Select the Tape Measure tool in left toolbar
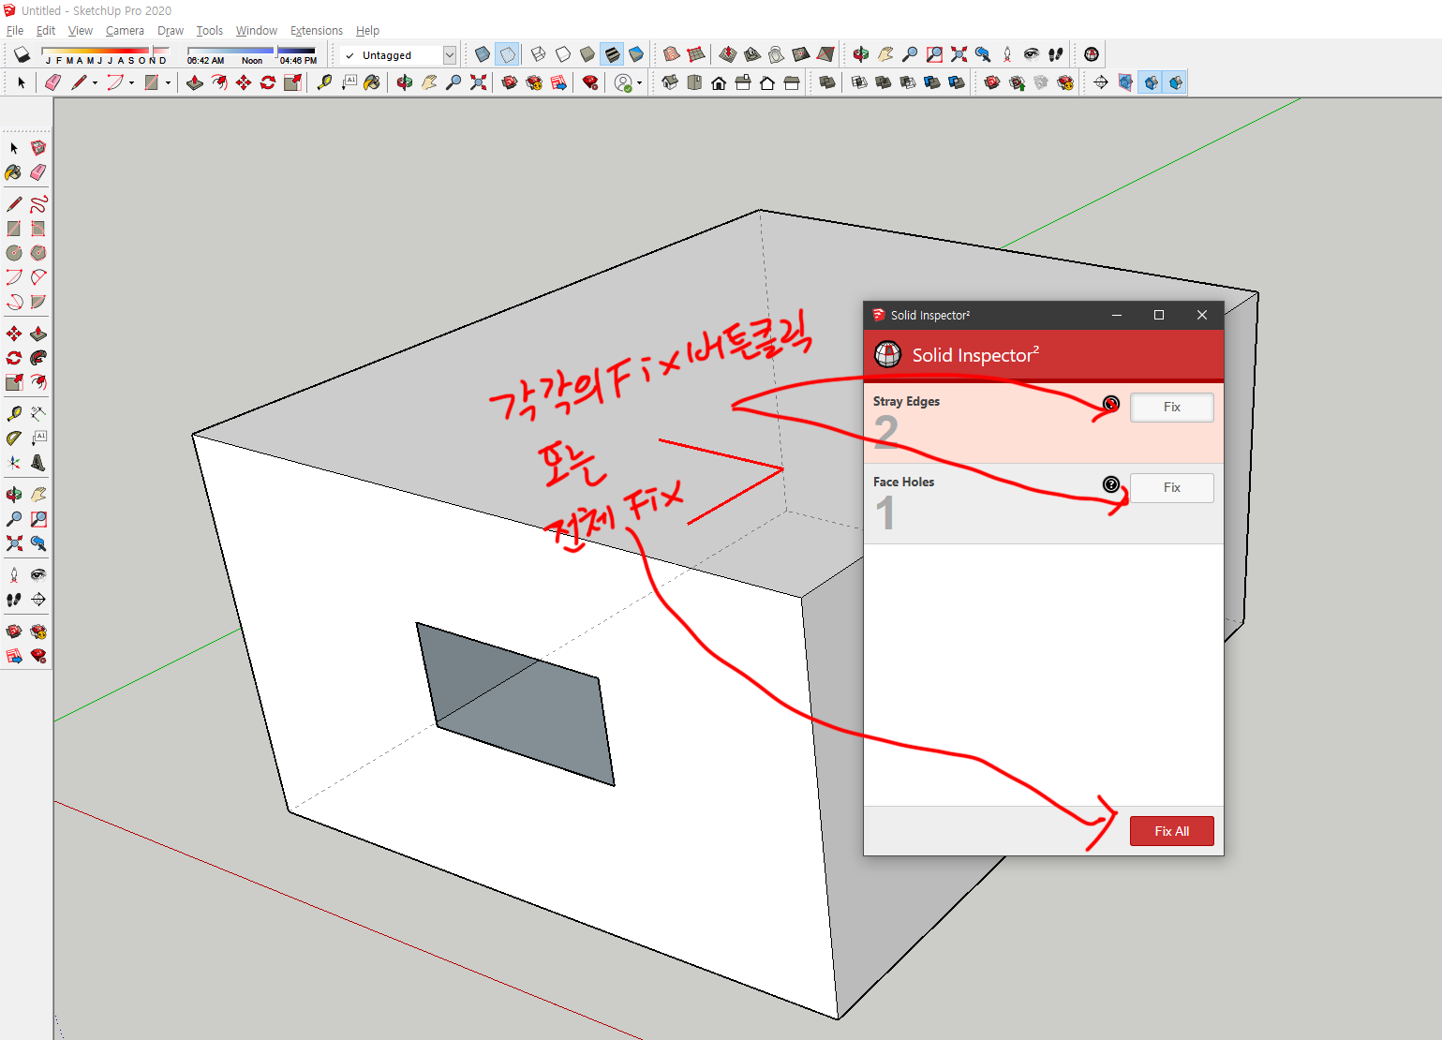Viewport: 1442px width, 1040px height. [13, 413]
